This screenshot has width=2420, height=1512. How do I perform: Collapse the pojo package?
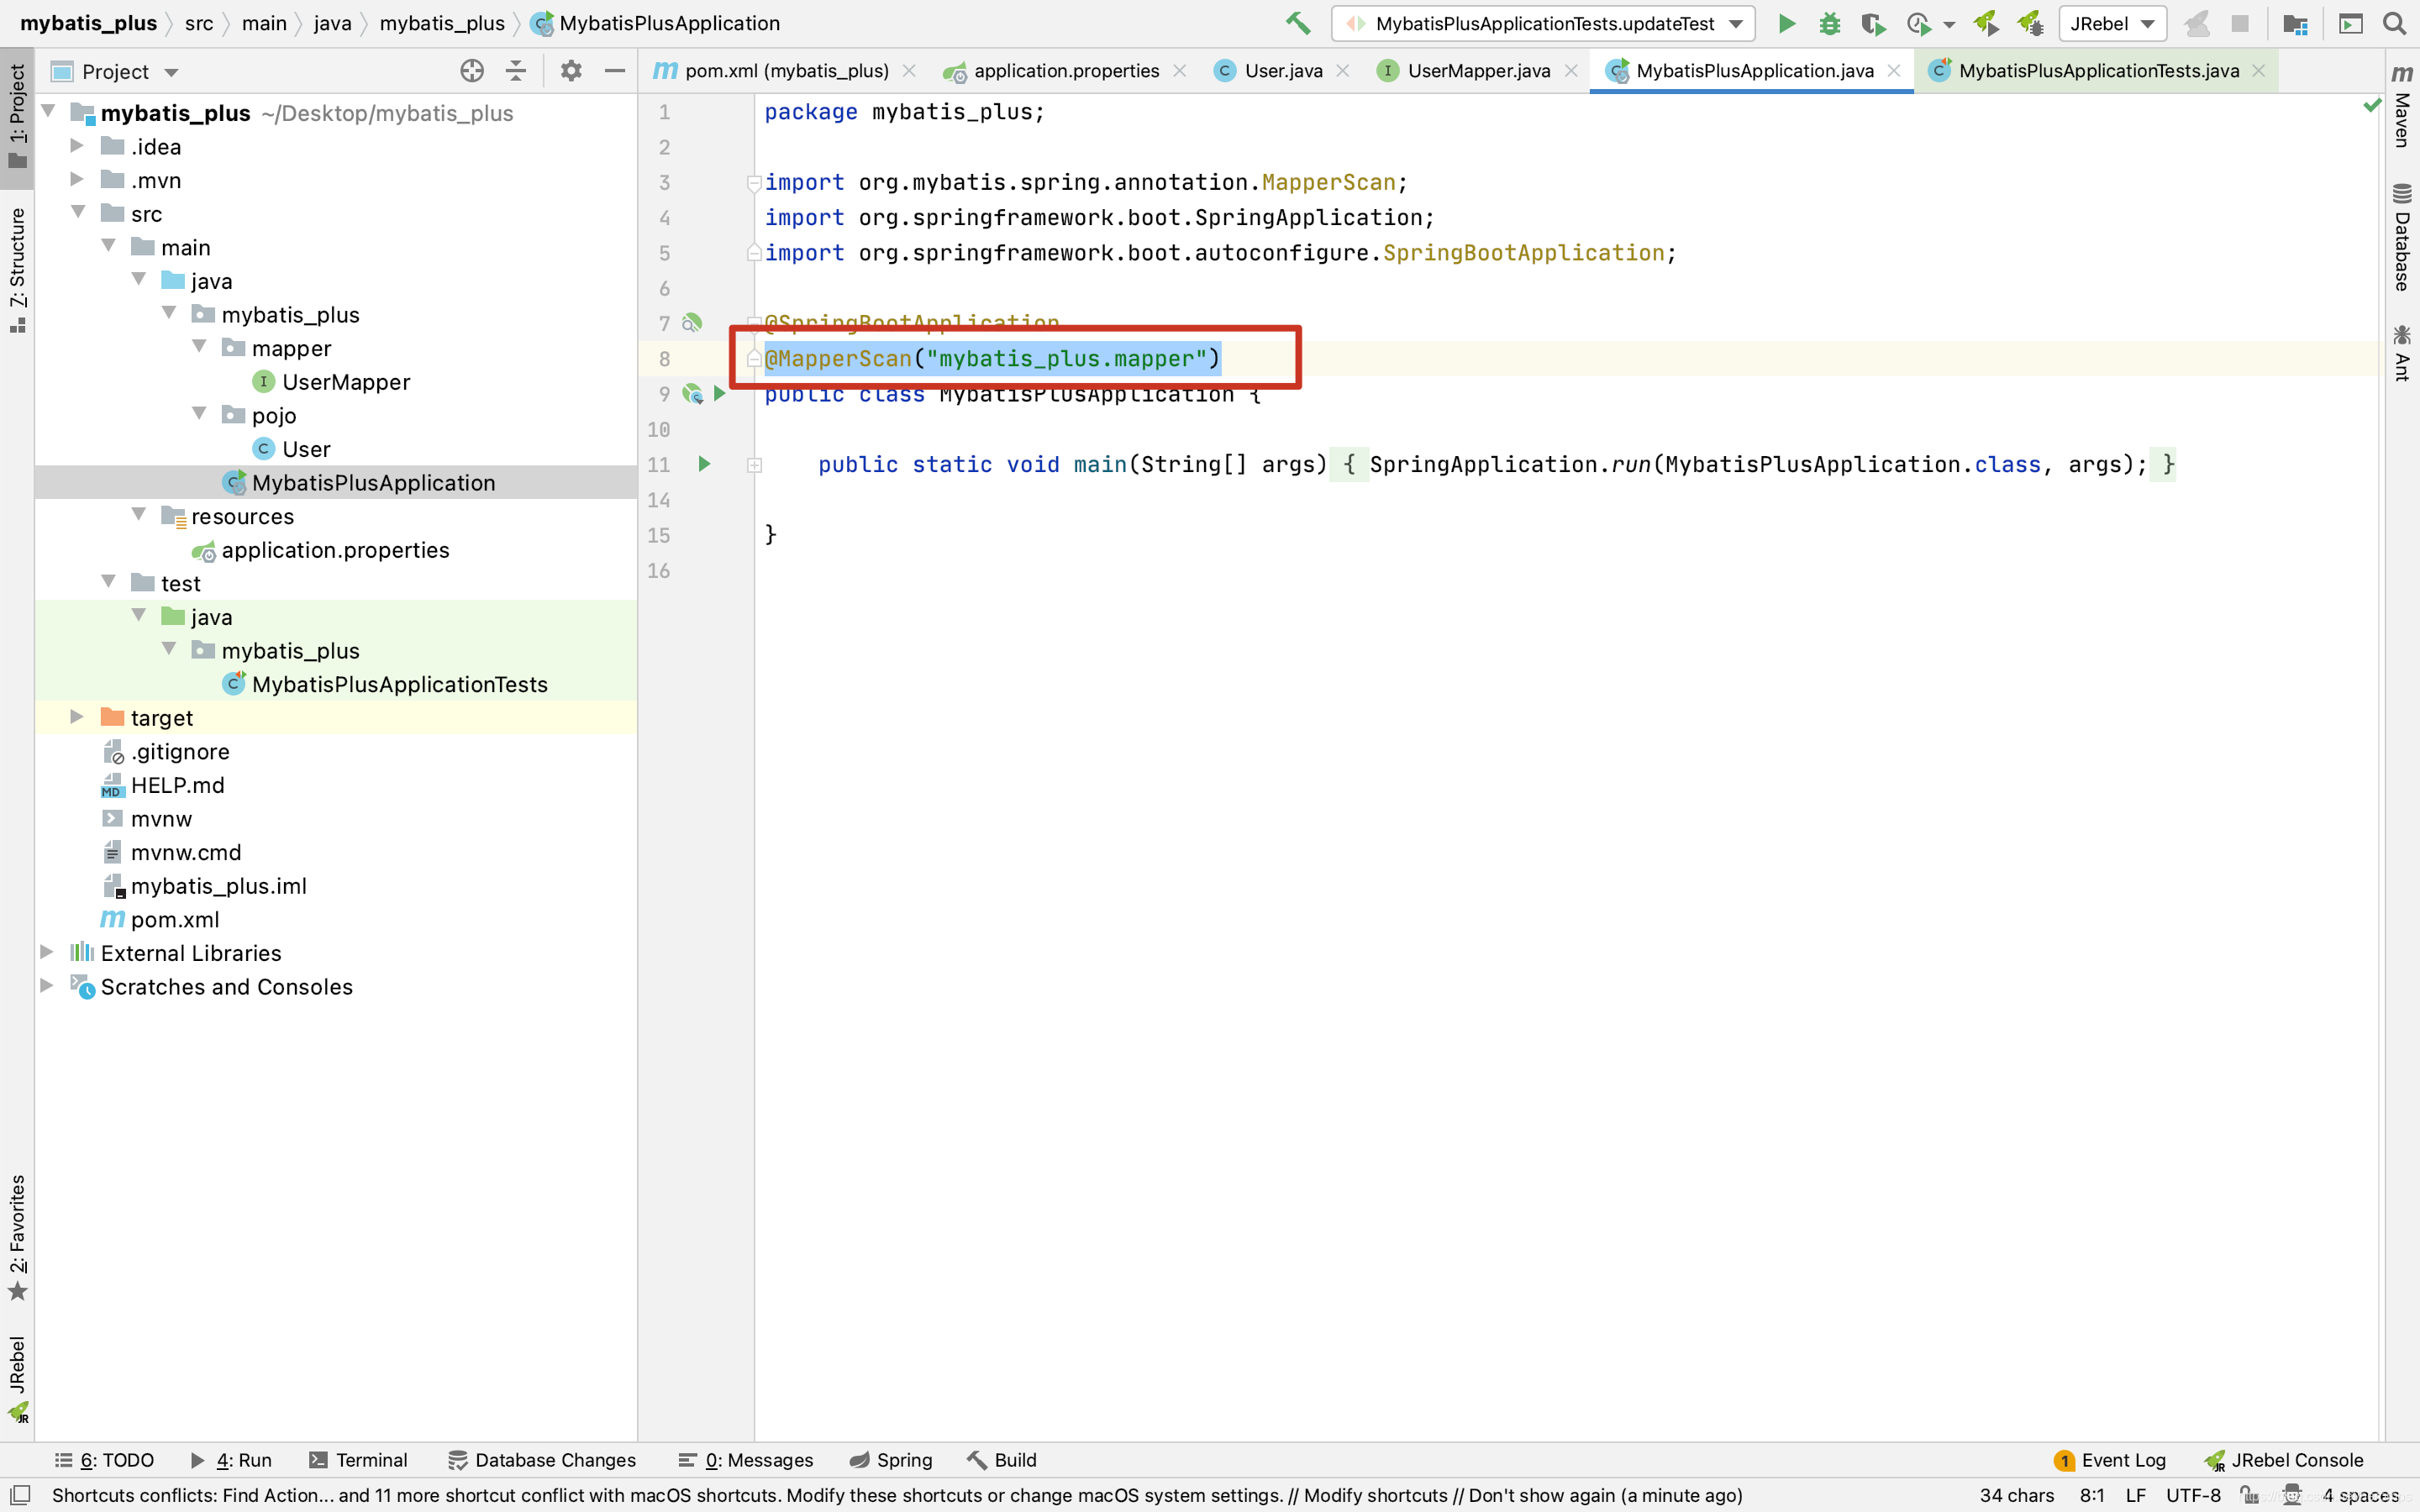click(x=199, y=414)
